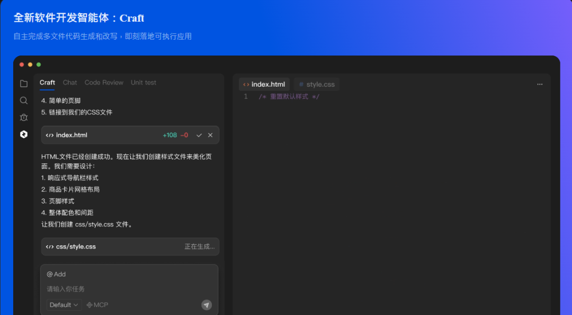
Task: Open the file explorer sidebar icon
Action: click(x=24, y=84)
